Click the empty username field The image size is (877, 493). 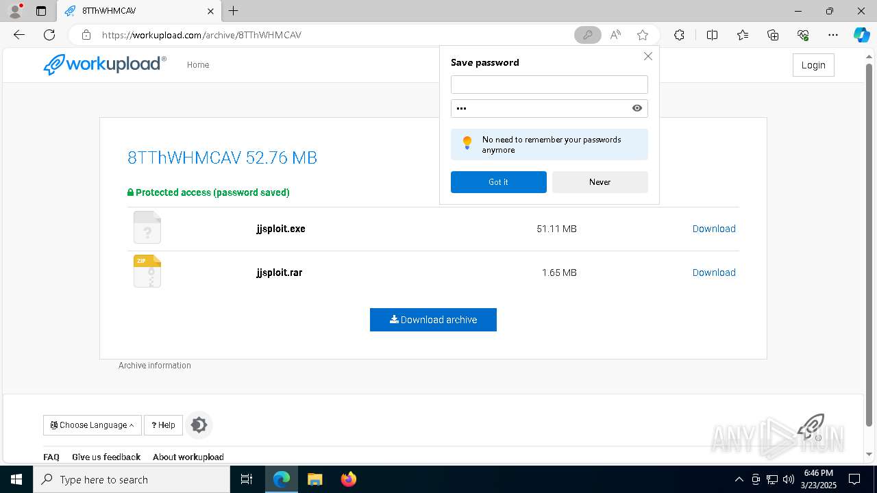(549, 84)
